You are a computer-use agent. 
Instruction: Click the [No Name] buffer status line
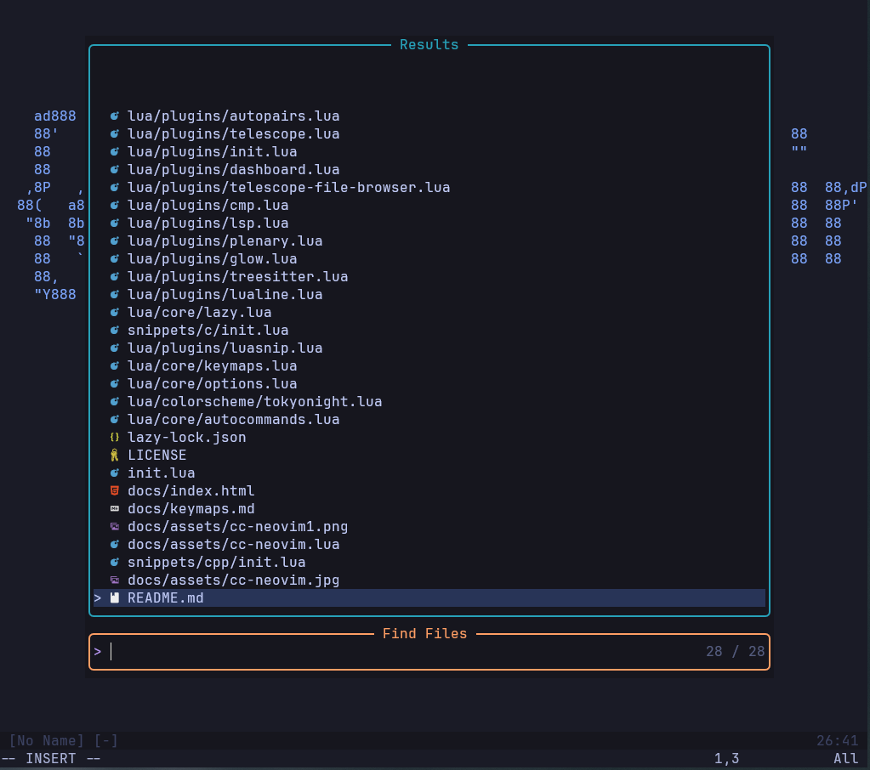[x=64, y=741]
